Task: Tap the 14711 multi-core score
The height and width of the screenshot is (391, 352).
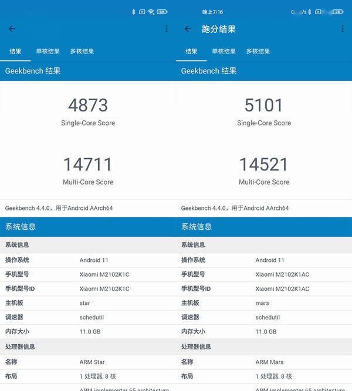Action: (x=88, y=164)
